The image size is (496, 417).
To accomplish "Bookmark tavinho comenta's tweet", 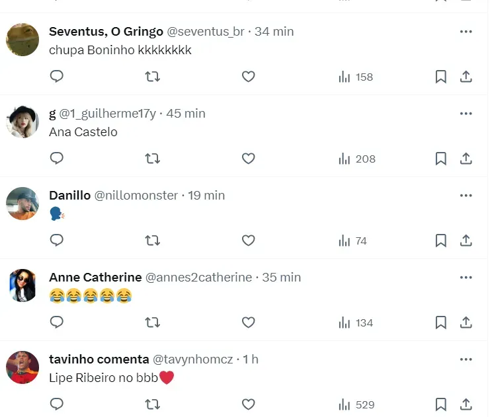I will point(440,404).
